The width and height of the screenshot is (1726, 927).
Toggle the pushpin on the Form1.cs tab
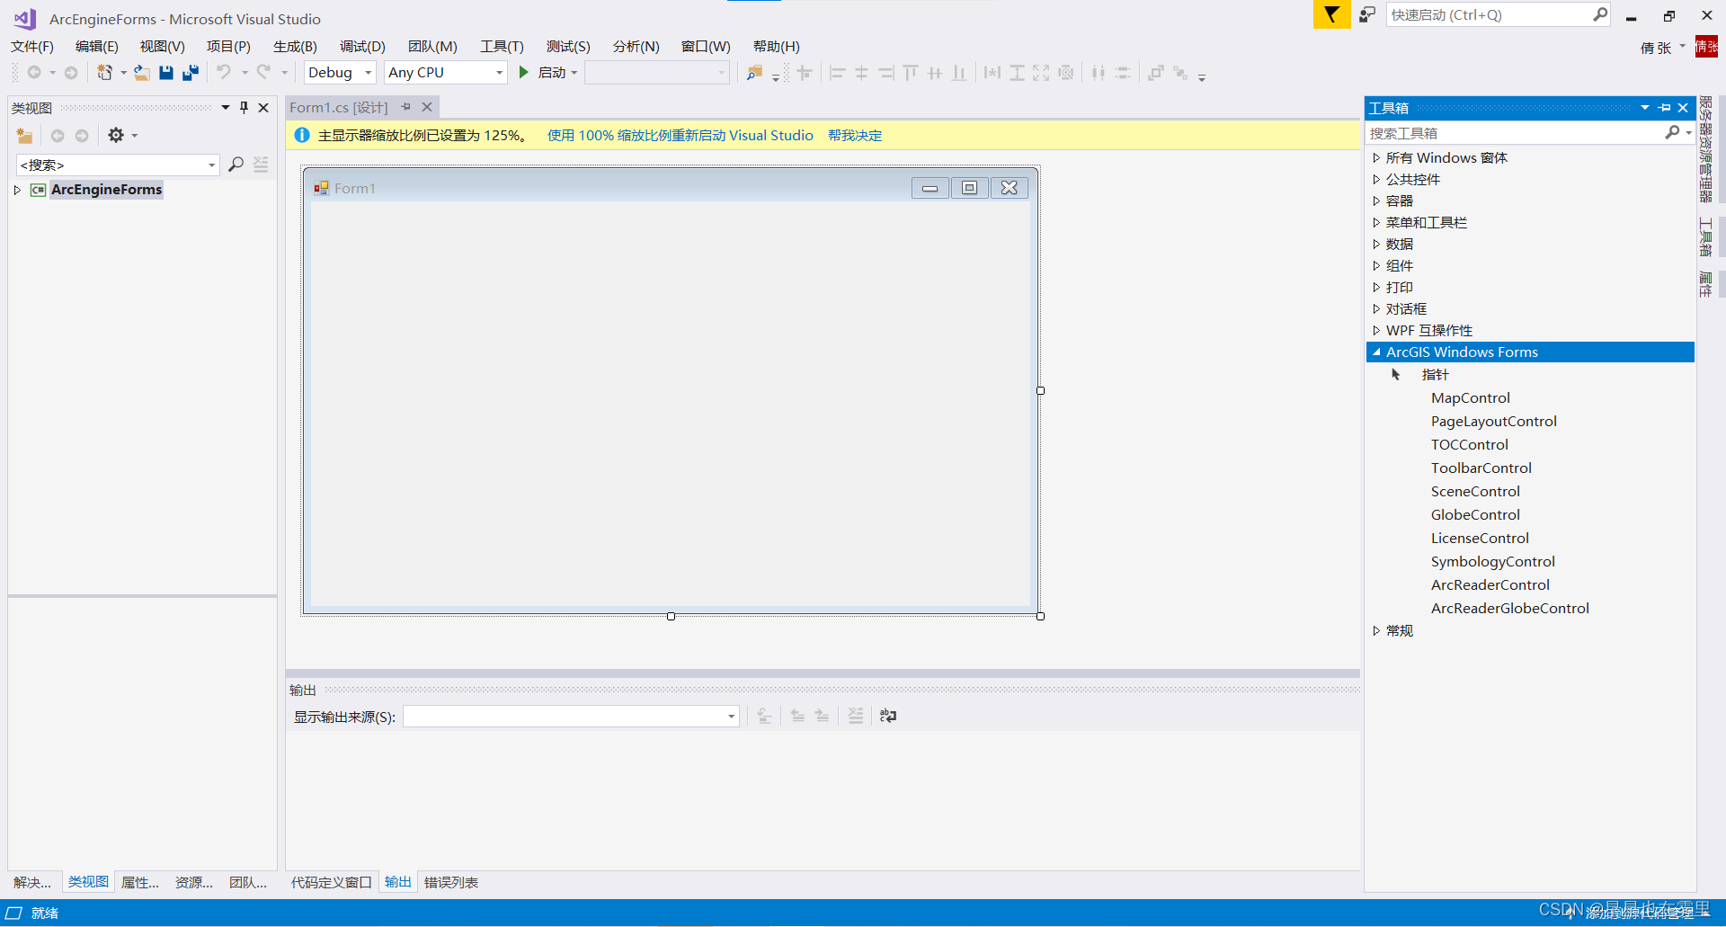[x=406, y=106]
